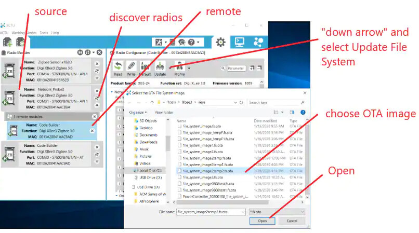Viewport: 419px width, 233px height.
Task: Click the Parameter search field
Action: coord(236,68)
